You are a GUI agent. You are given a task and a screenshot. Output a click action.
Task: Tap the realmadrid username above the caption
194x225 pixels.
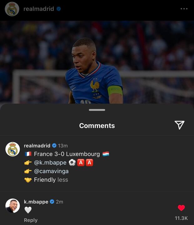37,146
